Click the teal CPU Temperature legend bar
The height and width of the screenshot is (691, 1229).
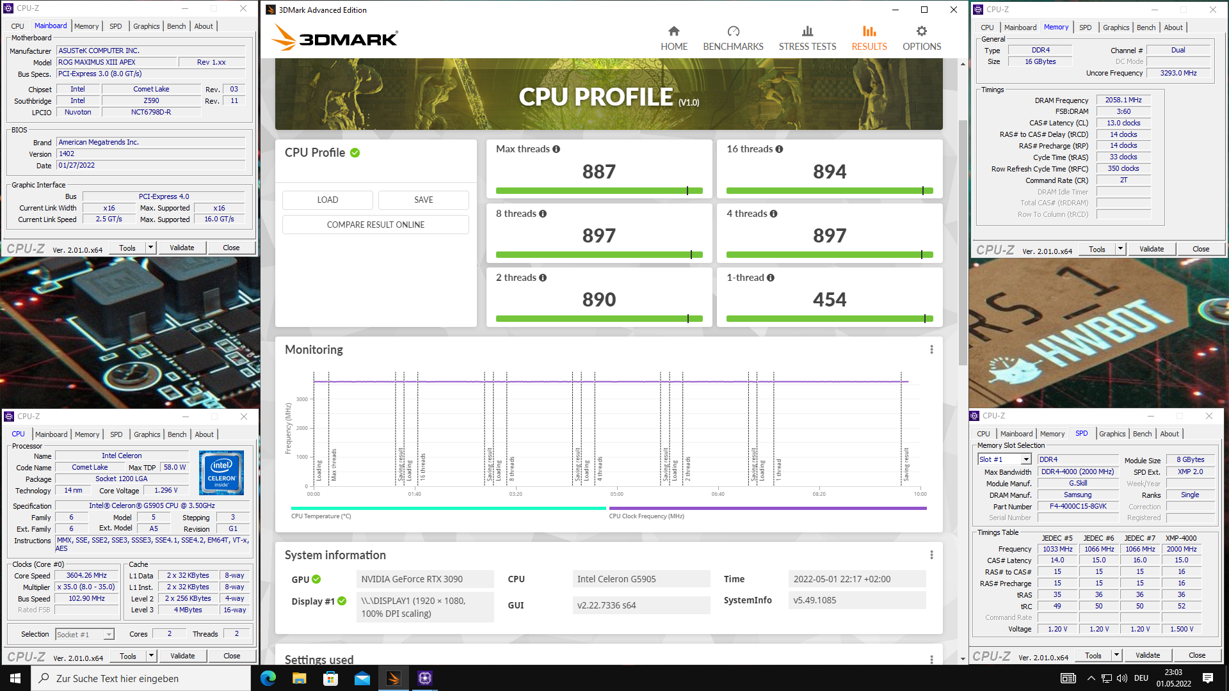[448, 509]
